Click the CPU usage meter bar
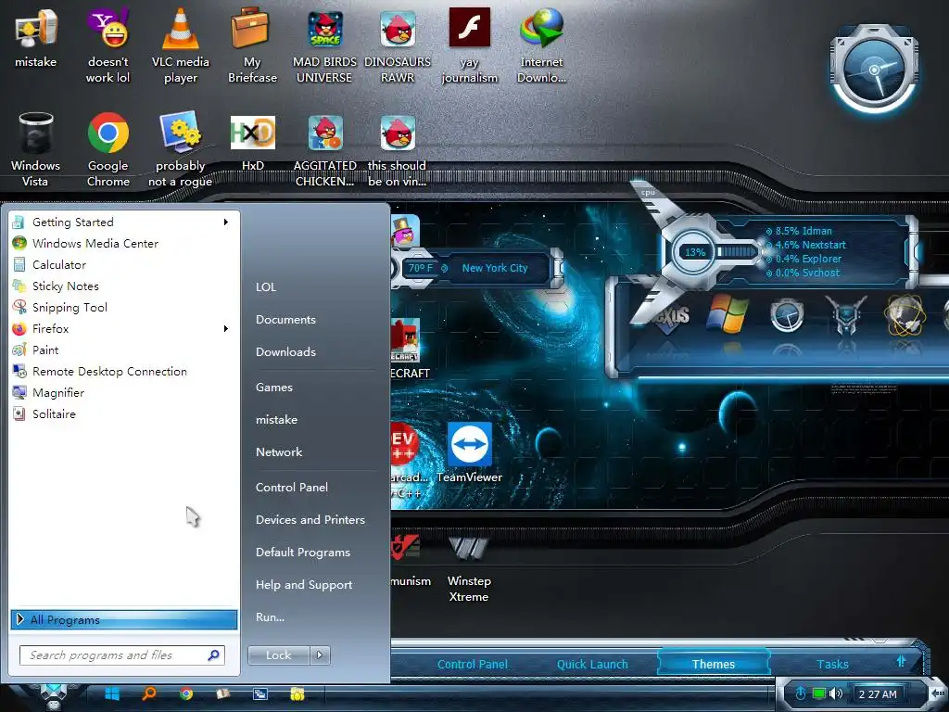The image size is (949, 712). coord(736,252)
